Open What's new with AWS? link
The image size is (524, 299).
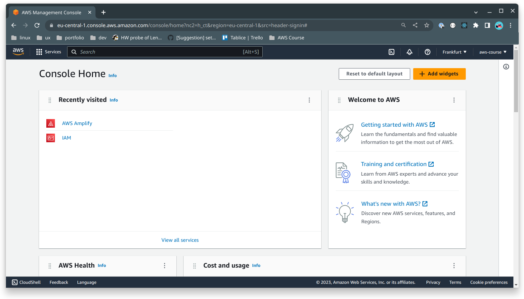pos(394,204)
